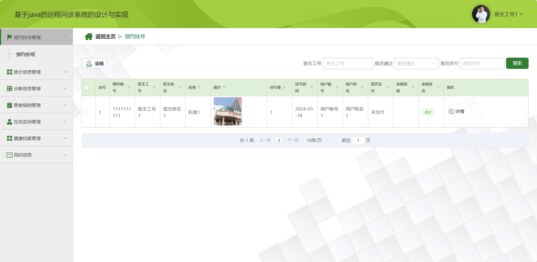This screenshot has width=537, height=262.
Task: Sort by 挂号费 column arrows
Action: coord(284,87)
